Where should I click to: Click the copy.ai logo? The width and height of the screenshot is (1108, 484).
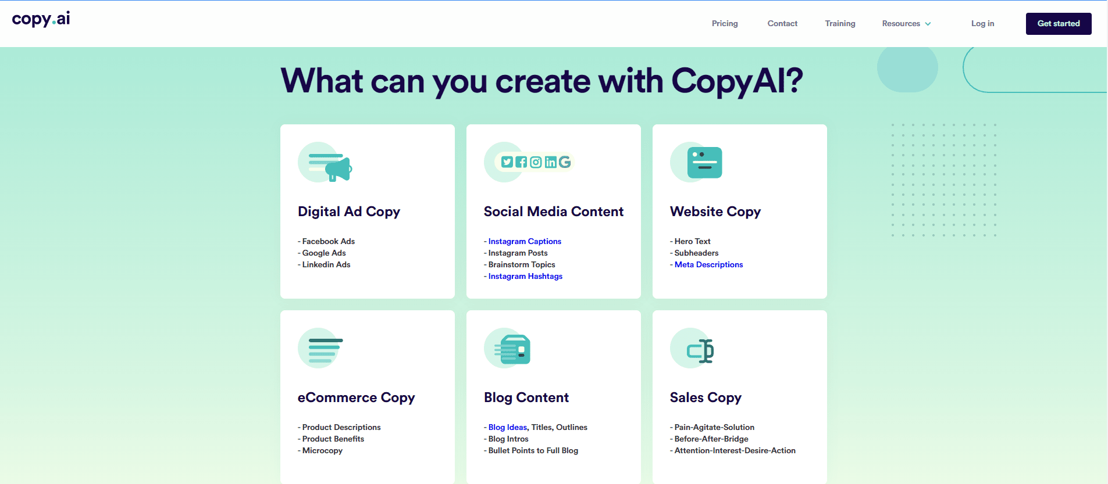(x=41, y=19)
